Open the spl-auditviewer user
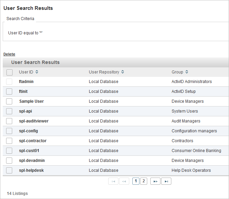Image resolution: width=229 pixels, height=199 pixels. coord(34,121)
